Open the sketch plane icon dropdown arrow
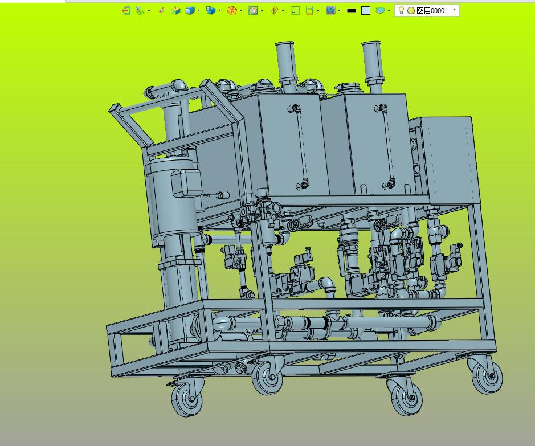Viewport: 535px width, 446px height. 149,11
